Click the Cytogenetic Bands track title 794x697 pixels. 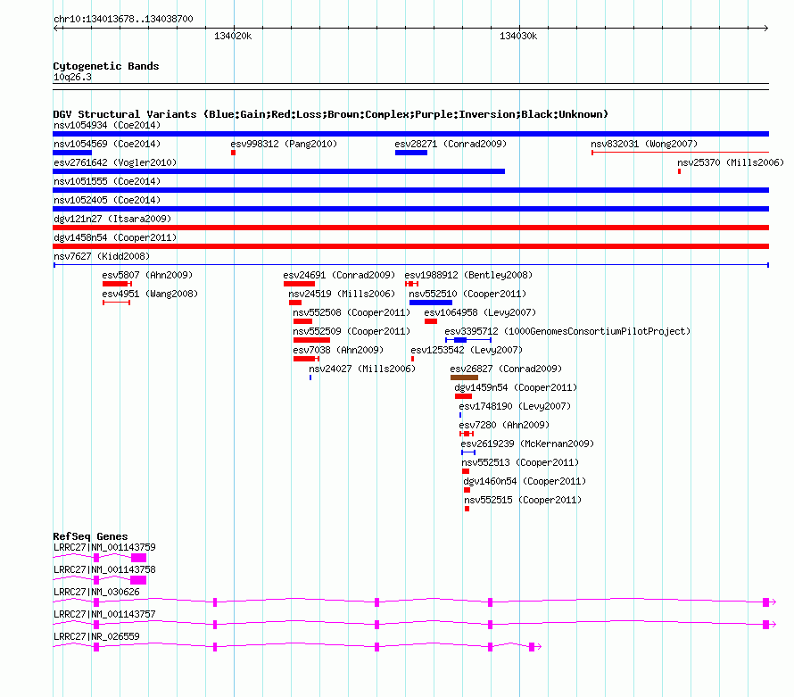pos(106,66)
